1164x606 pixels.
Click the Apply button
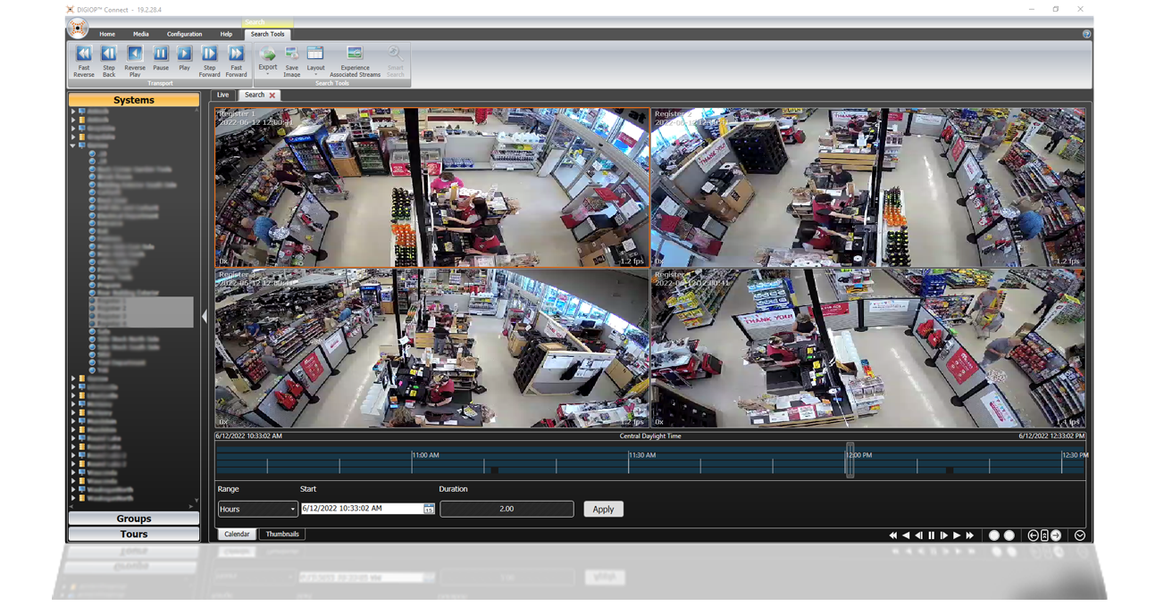pos(603,509)
